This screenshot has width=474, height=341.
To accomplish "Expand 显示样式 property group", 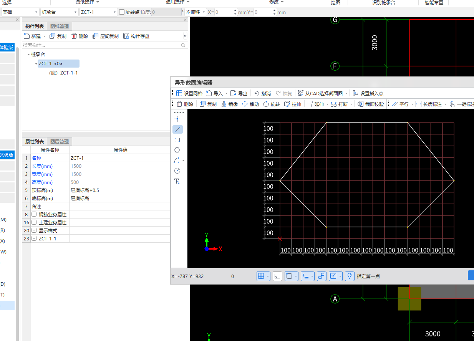I will click(34, 230).
